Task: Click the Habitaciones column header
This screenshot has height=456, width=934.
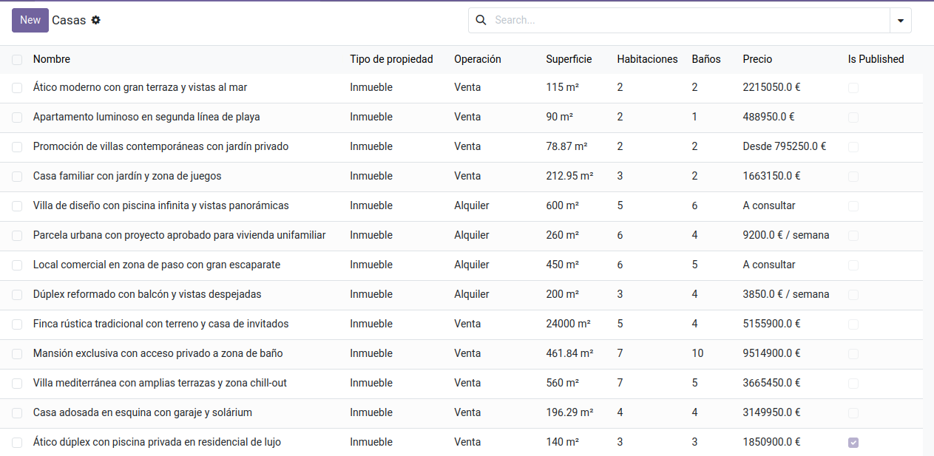Action: [647, 59]
